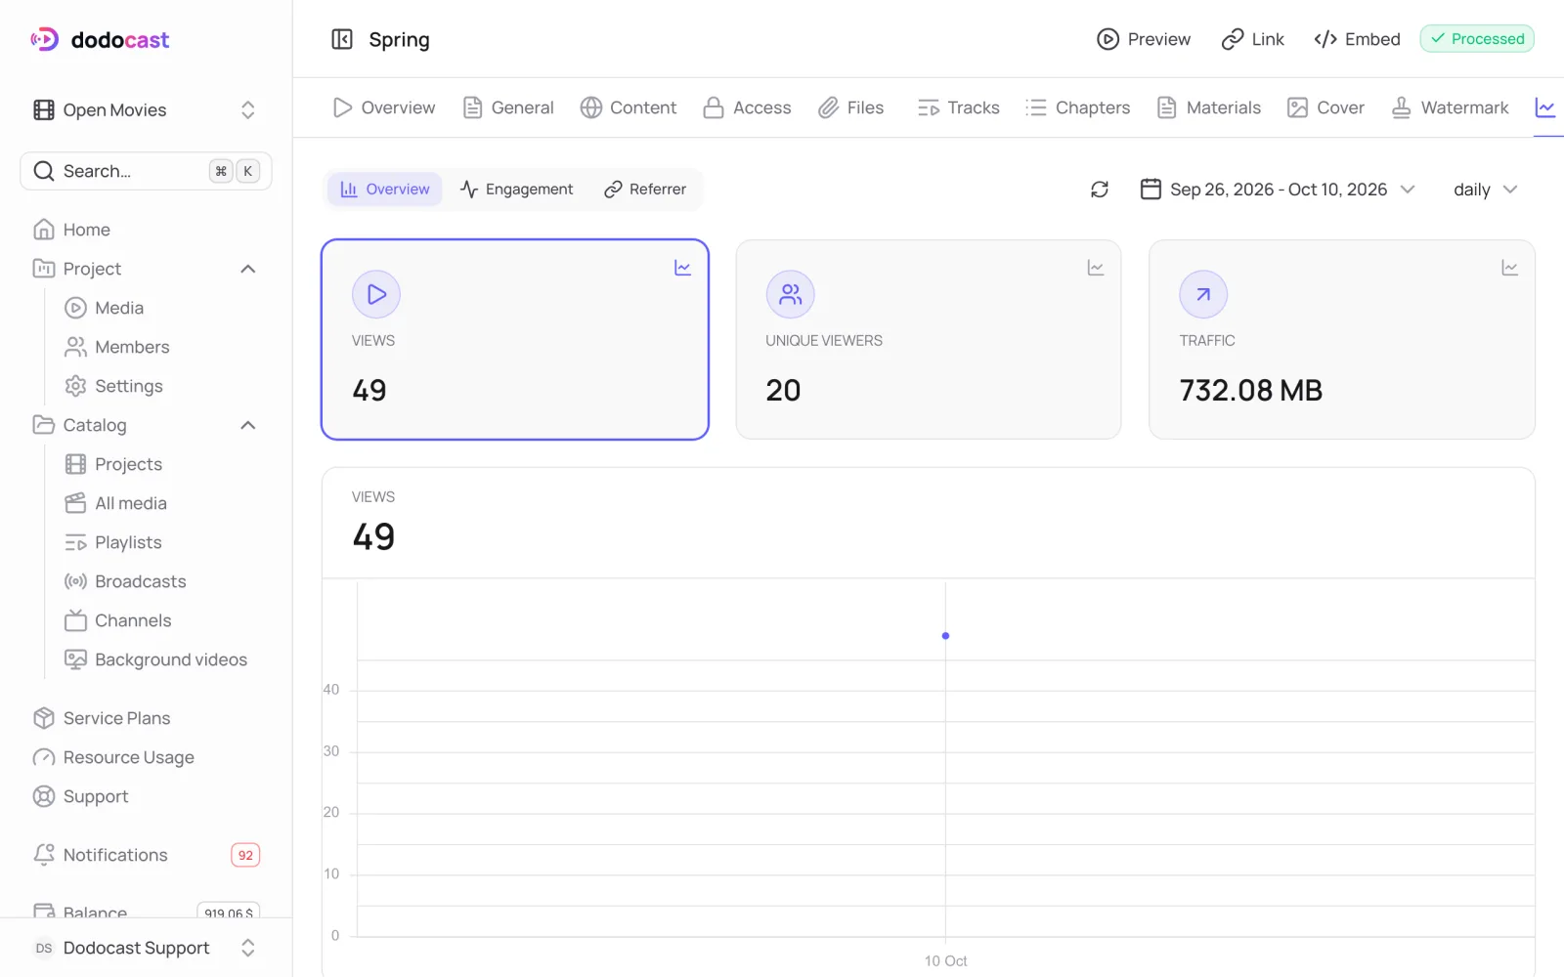The width and height of the screenshot is (1564, 977).
Task: Open the Analytics tab chart icon
Action: 1545,107
